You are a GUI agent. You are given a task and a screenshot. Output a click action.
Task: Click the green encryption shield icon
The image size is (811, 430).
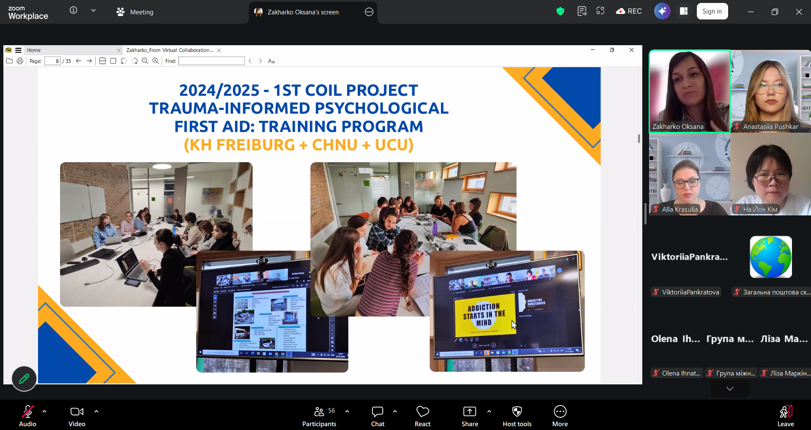pyautogui.click(x=560, y=11)
